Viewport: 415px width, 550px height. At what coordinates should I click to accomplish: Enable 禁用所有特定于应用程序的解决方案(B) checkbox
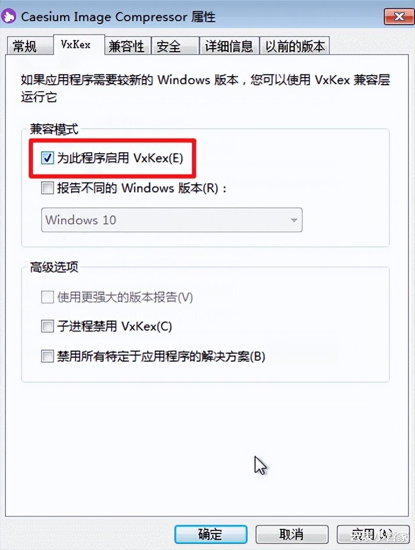[x=47, y=356]
